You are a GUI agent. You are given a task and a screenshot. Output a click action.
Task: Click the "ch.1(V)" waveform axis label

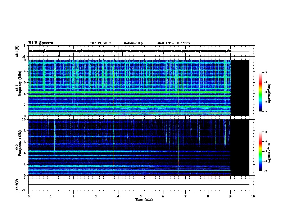pos(17,51)
